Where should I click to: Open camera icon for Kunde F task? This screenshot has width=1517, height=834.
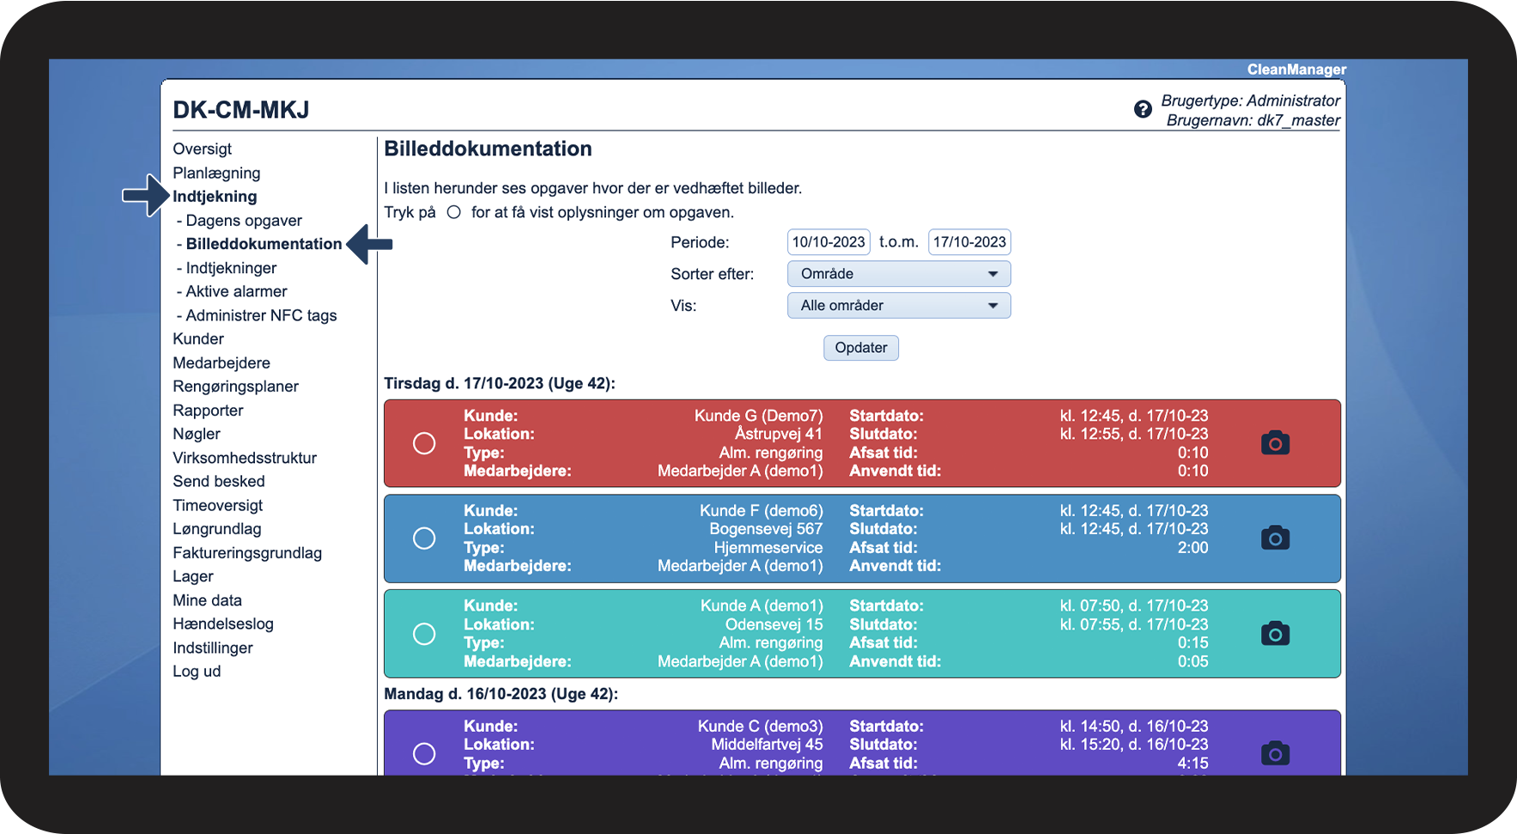tap(1275, 539)
